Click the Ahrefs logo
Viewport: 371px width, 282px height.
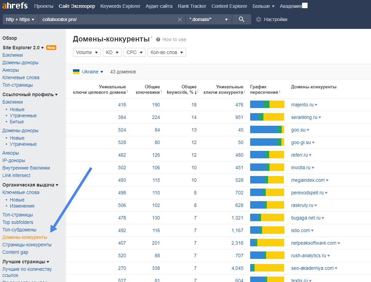[x=15, y=6]
